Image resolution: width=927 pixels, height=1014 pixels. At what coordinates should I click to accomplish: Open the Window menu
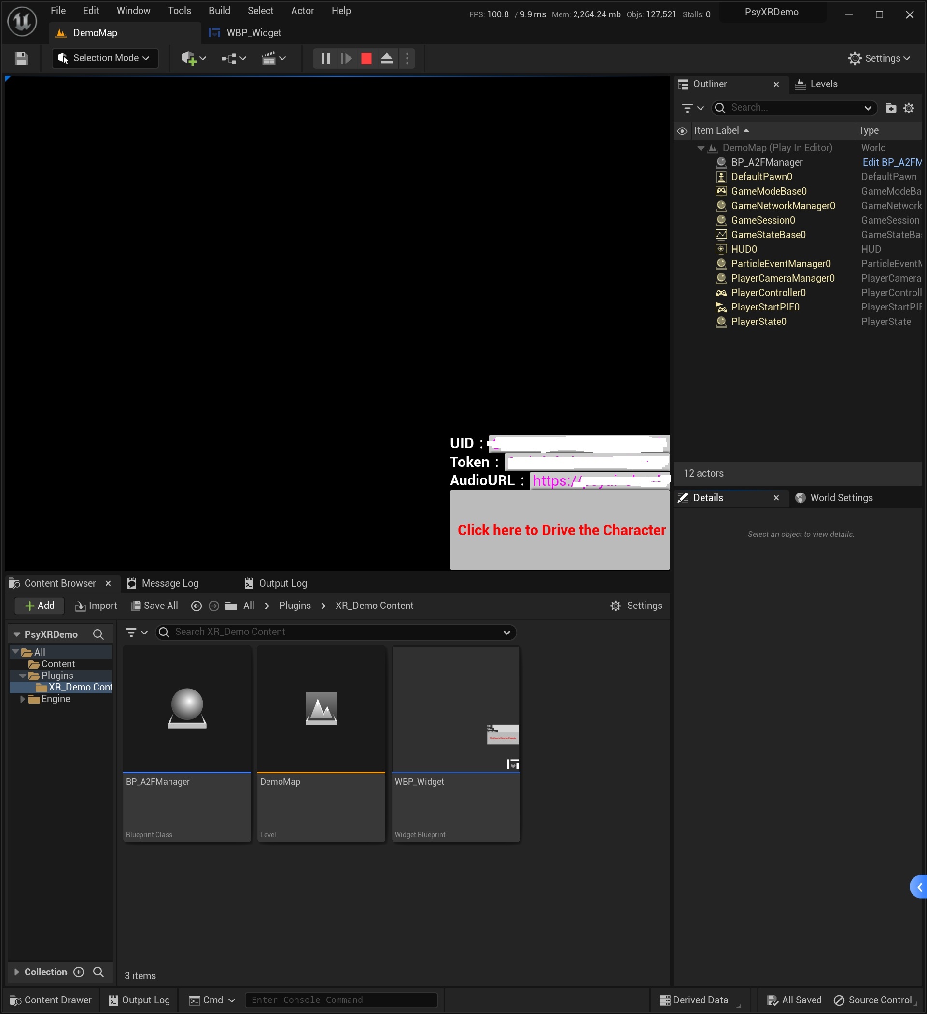133,11
